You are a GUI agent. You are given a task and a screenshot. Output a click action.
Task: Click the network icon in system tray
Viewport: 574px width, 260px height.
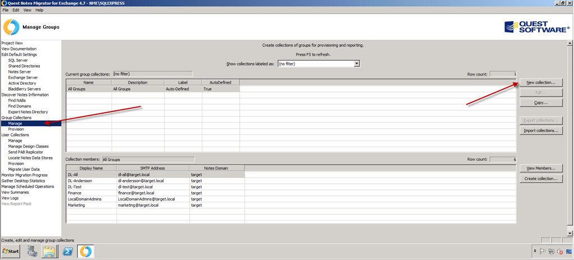click(x=552, y=252)
